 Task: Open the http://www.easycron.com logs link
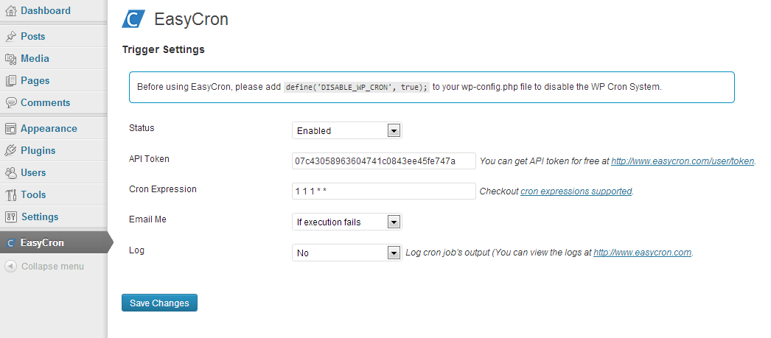[643, 253]
